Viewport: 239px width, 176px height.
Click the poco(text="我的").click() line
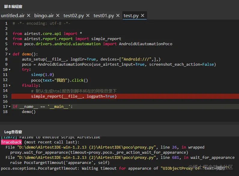(60, 80)
